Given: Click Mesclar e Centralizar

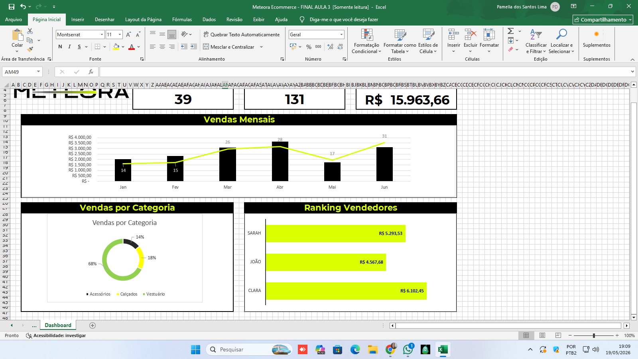Looking at the screenshot, I should click(x=228, y=47).
